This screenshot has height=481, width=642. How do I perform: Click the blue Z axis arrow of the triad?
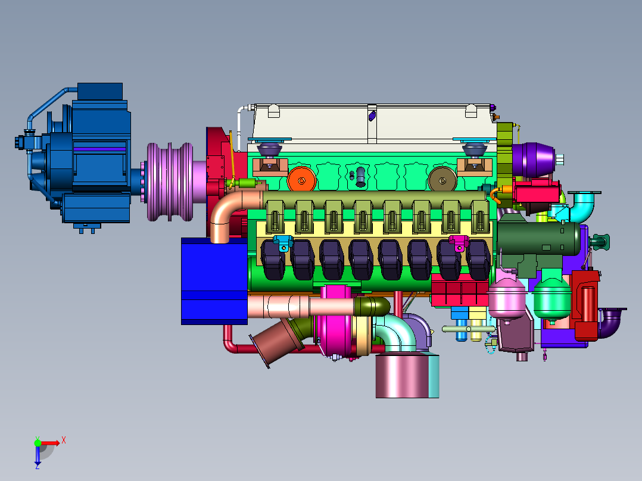coord(38,455)
